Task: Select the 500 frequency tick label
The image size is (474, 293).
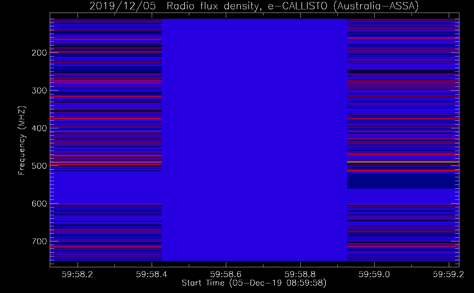Action: coord(39,166)
